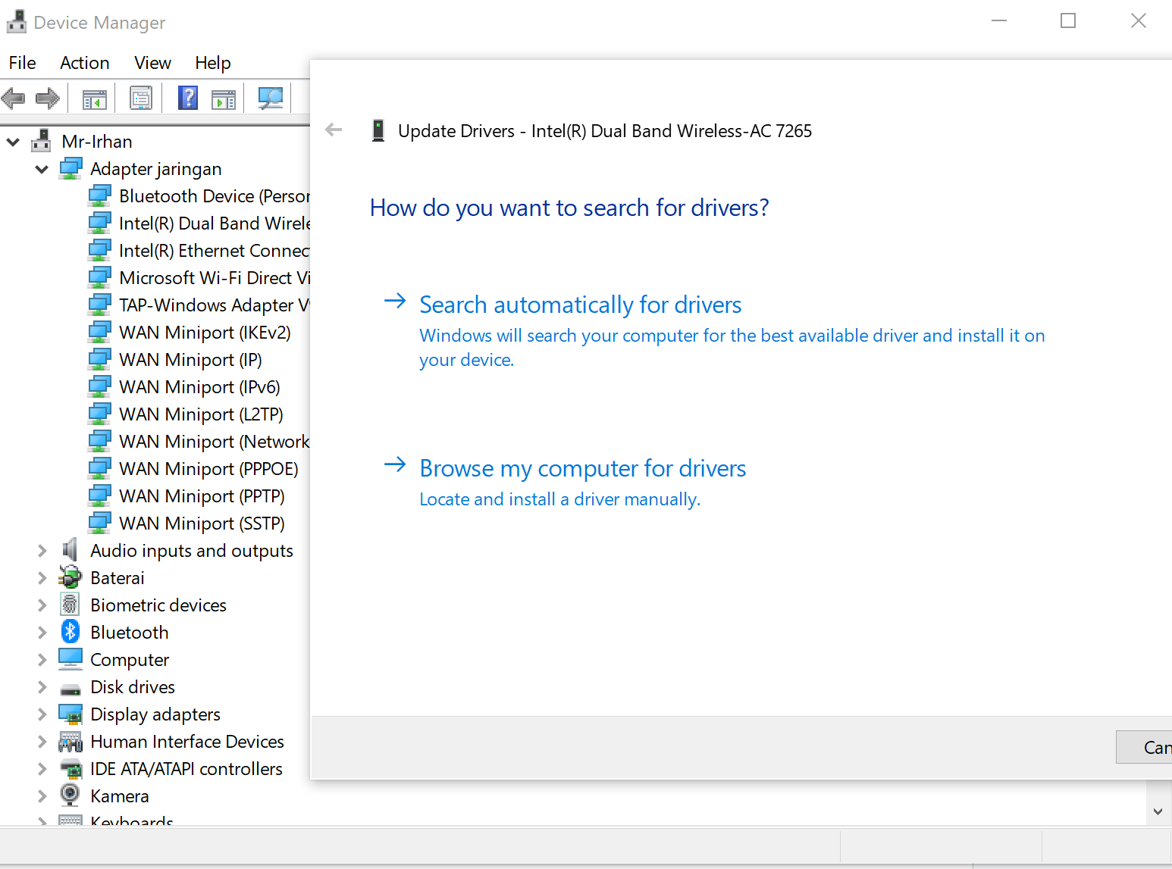Close the Device Manager window
Image resolution: width=1172 pixels, height=869 pixels.
coord(1138,21)
